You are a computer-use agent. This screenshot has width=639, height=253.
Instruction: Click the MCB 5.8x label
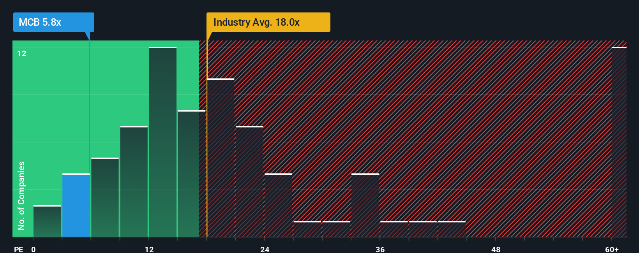coord(53,22)
